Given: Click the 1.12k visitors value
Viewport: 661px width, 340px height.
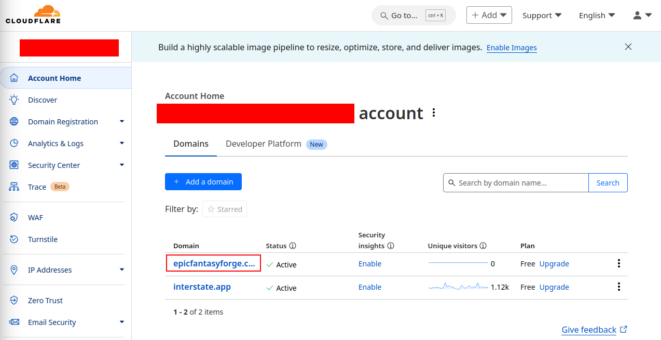Looking at the screenshot, I should 500,287.
